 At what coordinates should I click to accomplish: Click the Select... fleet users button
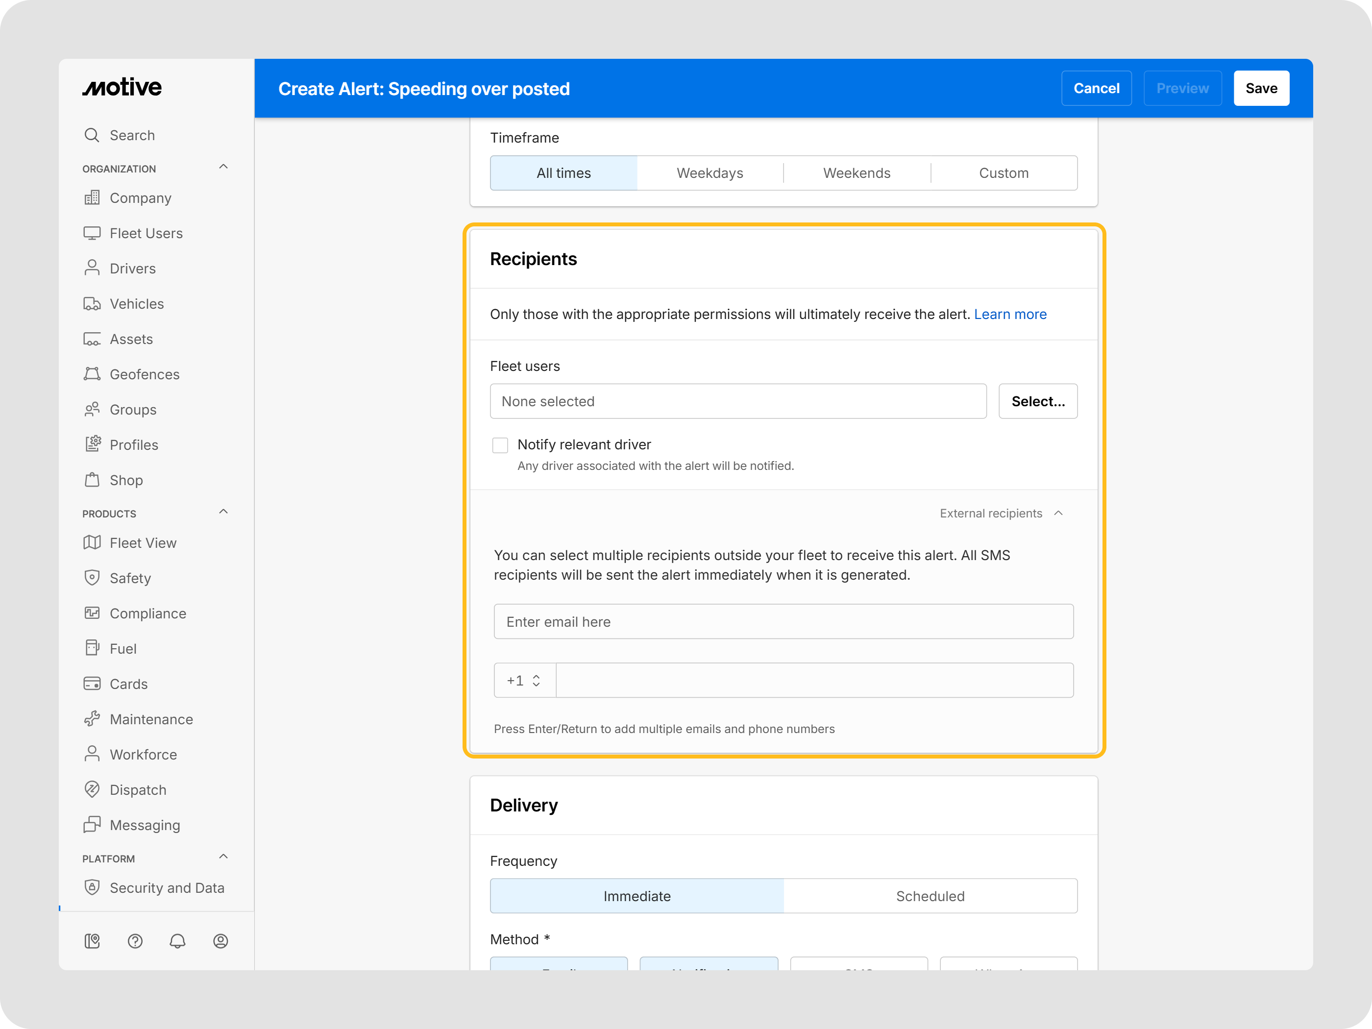click(1038, 401)
